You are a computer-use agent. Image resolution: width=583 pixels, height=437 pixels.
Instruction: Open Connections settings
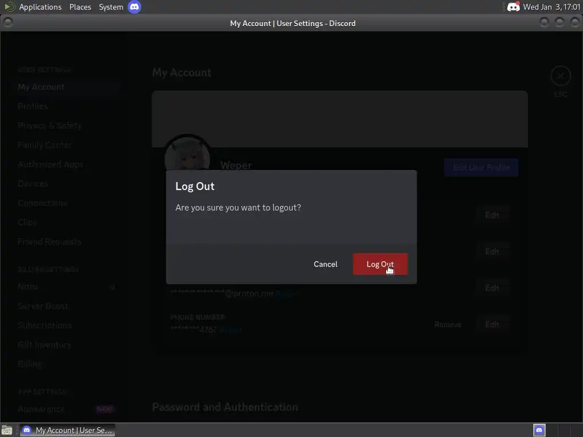pyautogui.click(x=68, y=203)
